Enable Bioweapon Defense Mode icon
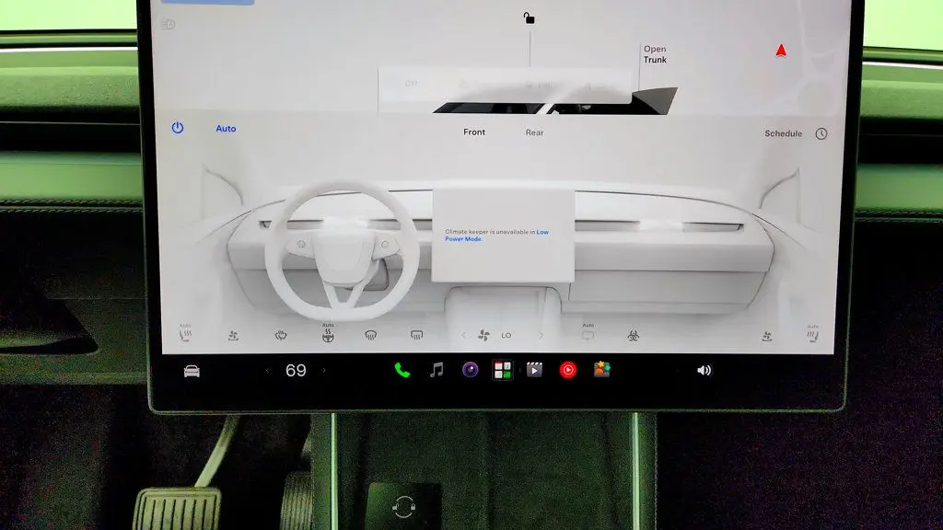This screenshot has height=530, width=943. pyautogui.click(x=634, y=336)
